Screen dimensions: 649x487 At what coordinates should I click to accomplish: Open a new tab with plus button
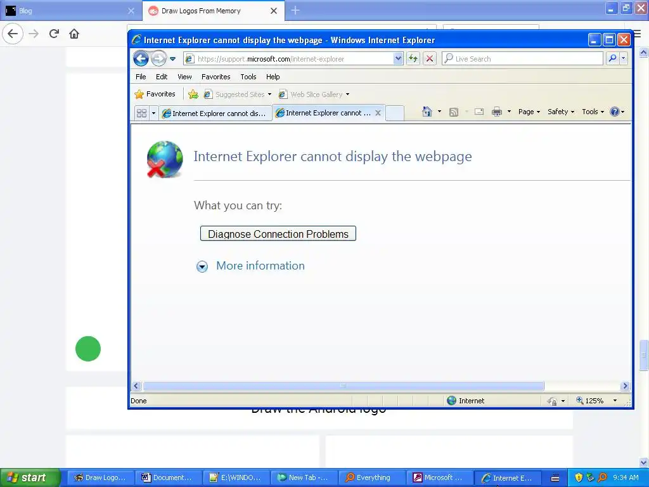click(x=295, y=10)
